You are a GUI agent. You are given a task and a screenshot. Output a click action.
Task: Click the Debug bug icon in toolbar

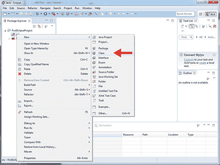click(x=37, y=14)
